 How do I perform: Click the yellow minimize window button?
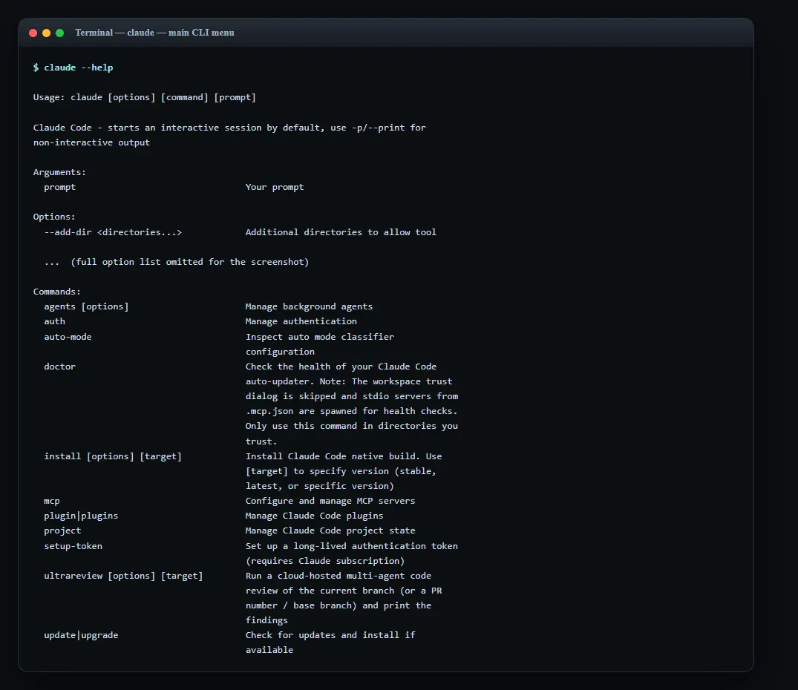[46, 33]
